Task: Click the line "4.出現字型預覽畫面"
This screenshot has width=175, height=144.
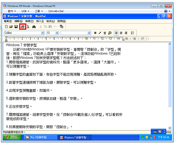Action: (x=29, y=91)
